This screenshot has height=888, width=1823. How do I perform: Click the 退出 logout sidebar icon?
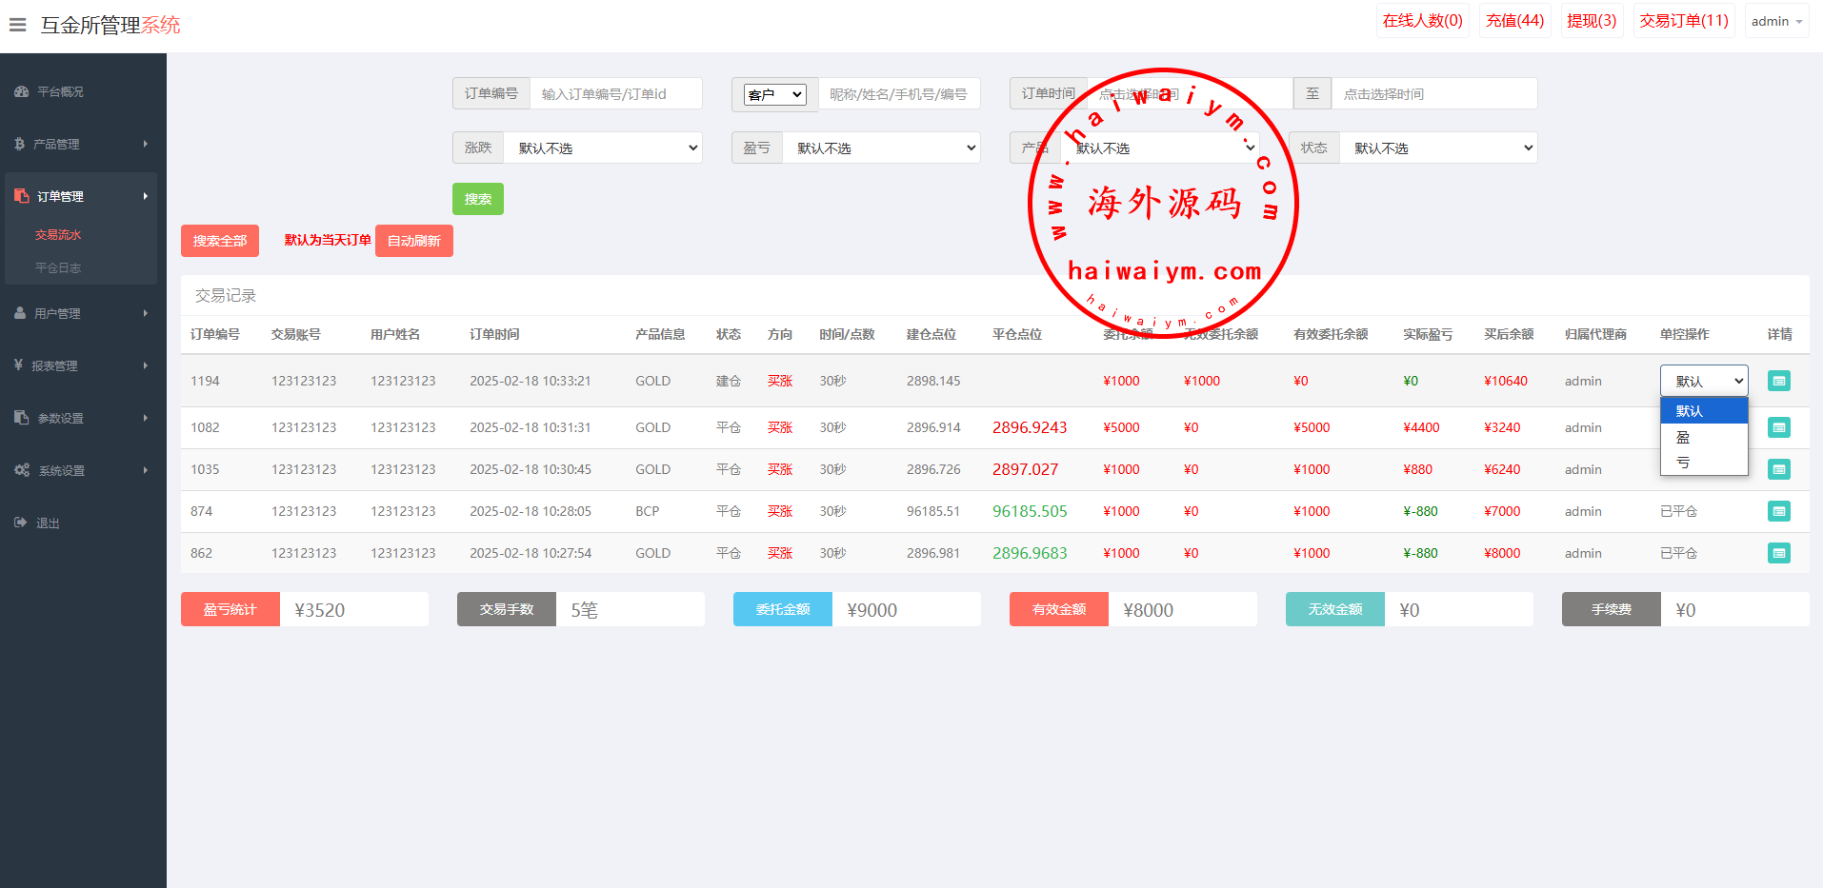click(21, 523)
